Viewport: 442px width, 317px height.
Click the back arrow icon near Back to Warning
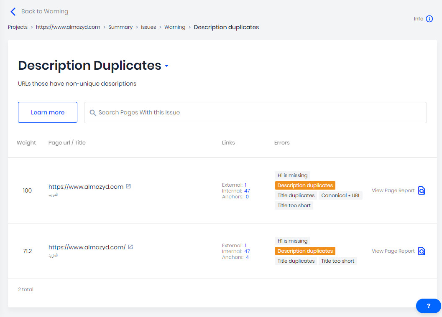(x=13, y=12)
